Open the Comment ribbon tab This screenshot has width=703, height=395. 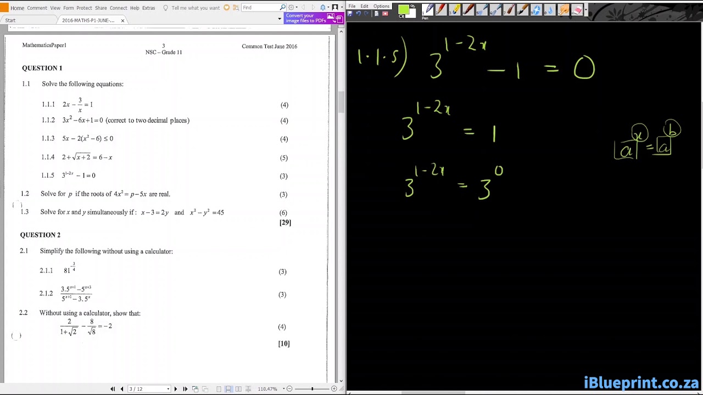click(x=37, y=8)
